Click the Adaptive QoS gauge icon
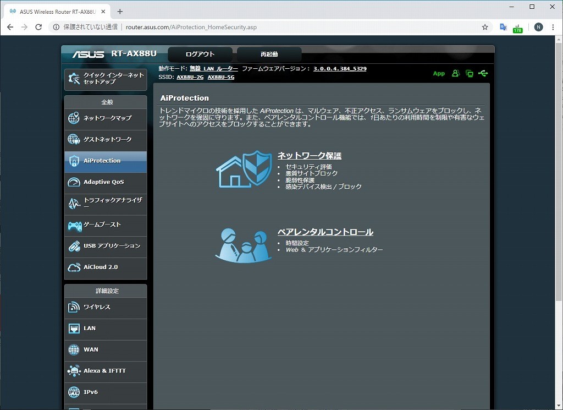563x410 pixels. 74,182
